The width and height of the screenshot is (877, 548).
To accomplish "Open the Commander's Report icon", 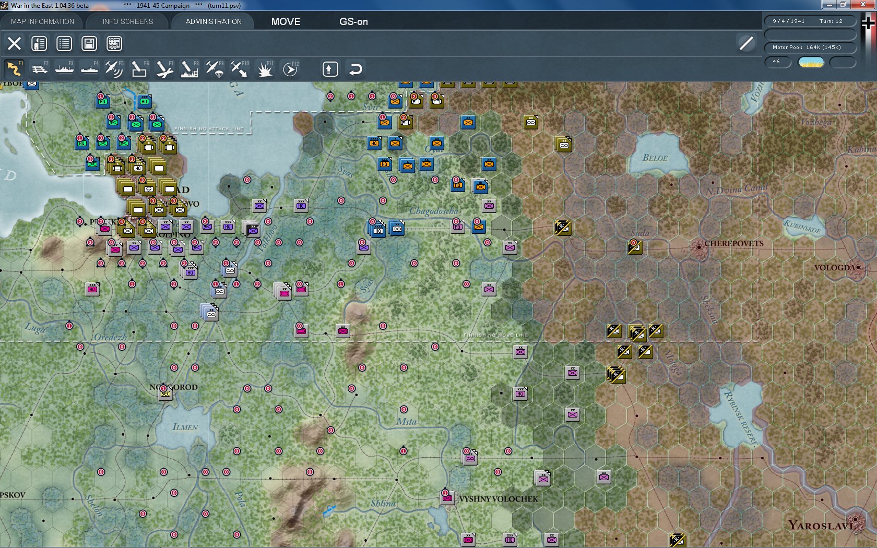I will 39,43.
